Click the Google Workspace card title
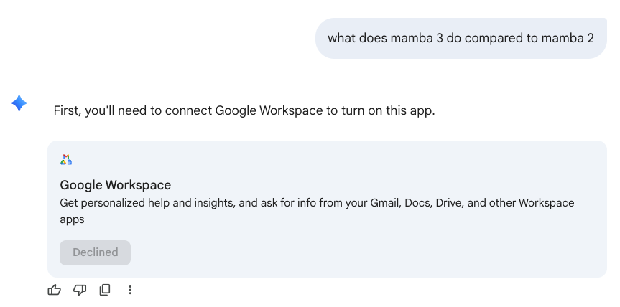The image size is (620, 307). (116, 185)
